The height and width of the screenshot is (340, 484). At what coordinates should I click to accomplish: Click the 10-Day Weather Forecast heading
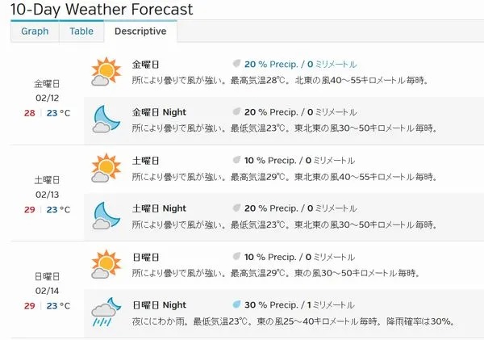[x=102, y=9]
